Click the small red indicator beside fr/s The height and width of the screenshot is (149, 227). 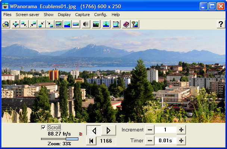81,134
